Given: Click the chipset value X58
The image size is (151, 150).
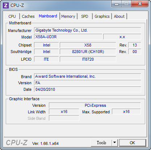Looking at the screenshot, I should 88,45.
